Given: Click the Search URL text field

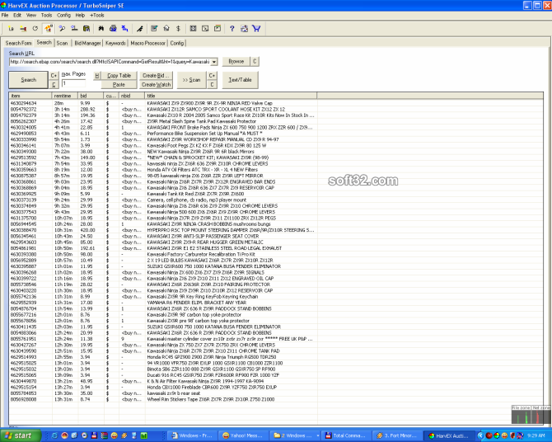Looking at the screenshot, I should click(110, 62).
